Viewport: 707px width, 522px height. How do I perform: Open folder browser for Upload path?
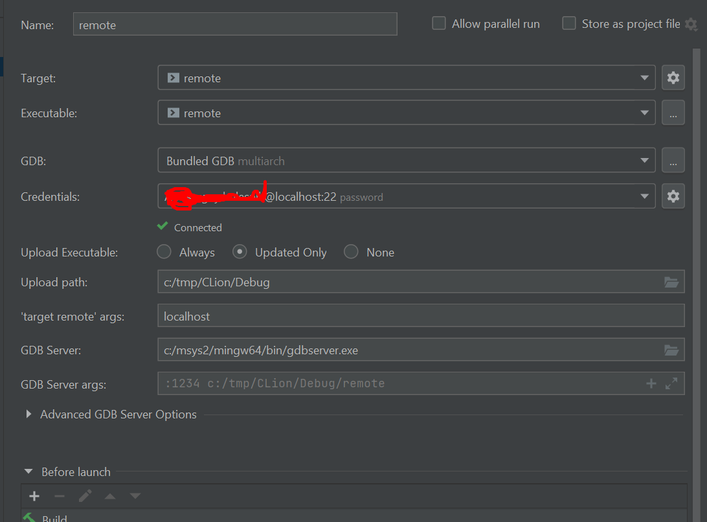point(672,282)
